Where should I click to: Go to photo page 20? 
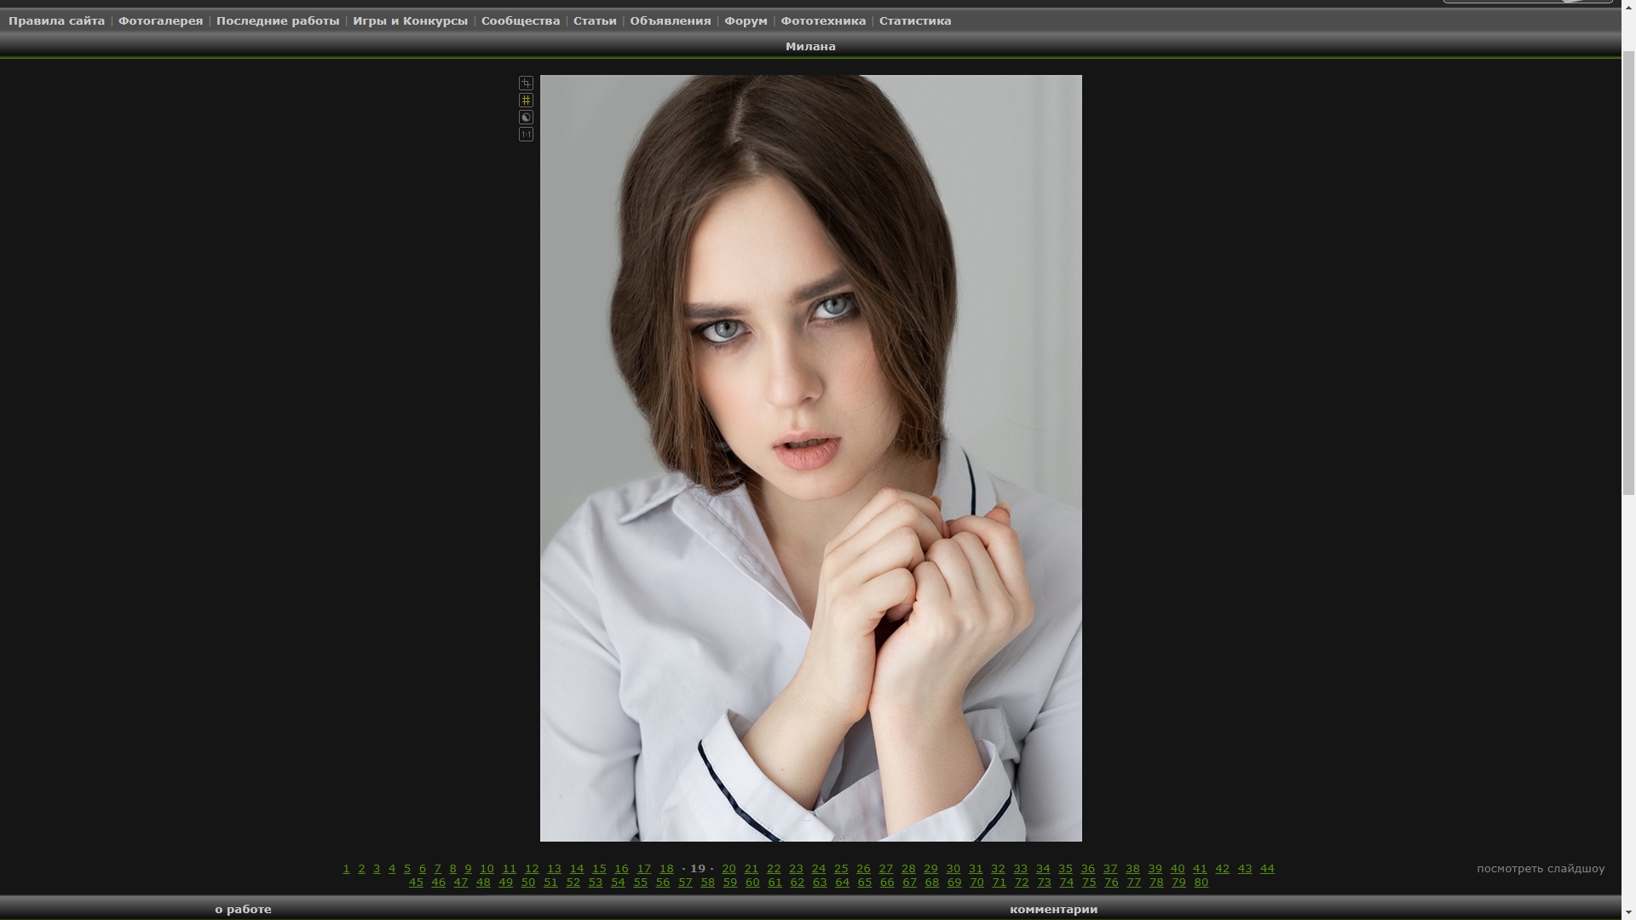coord(729,868)
